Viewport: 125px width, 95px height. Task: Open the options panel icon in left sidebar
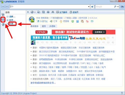click(3, 20)
